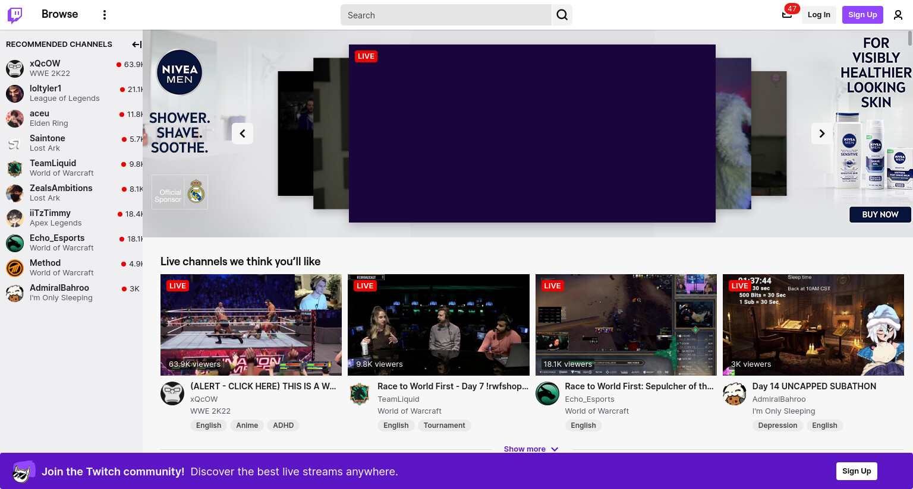
Task: Click Sign Up in bottom banner
Action: (x=857, y=471)
